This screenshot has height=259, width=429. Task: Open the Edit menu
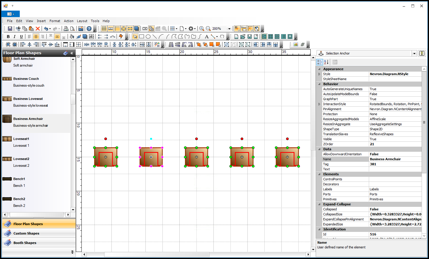click(x=19, y=21)
